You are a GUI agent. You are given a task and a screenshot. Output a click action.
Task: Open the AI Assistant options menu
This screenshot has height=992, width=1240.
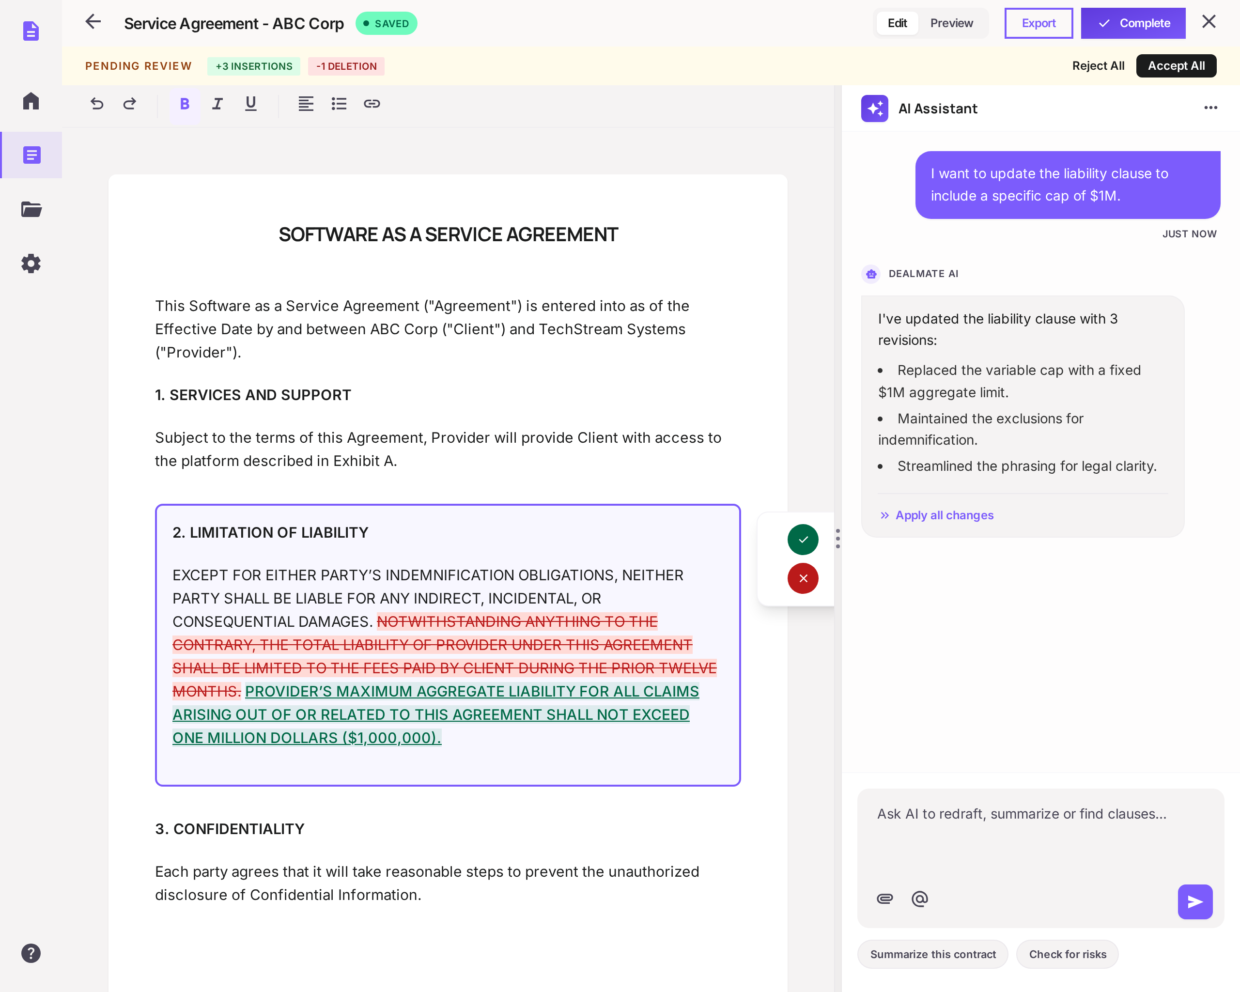[1210, 108]
